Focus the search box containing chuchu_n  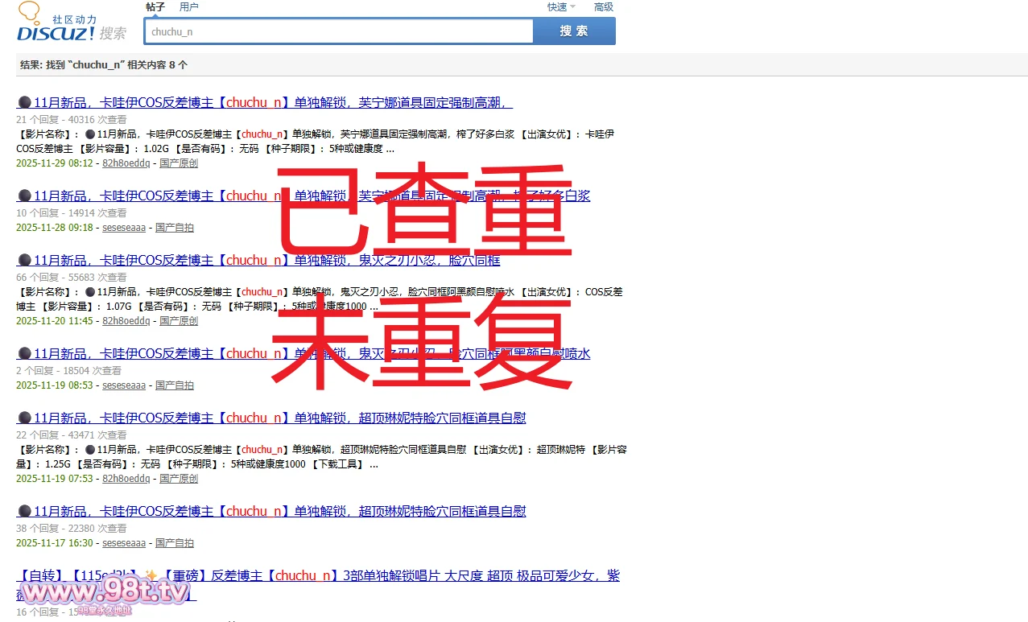pyautogui.click(x=338, y=31)
